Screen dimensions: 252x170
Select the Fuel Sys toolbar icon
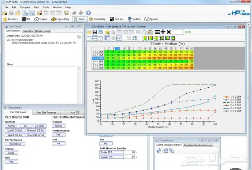[115, 19]
